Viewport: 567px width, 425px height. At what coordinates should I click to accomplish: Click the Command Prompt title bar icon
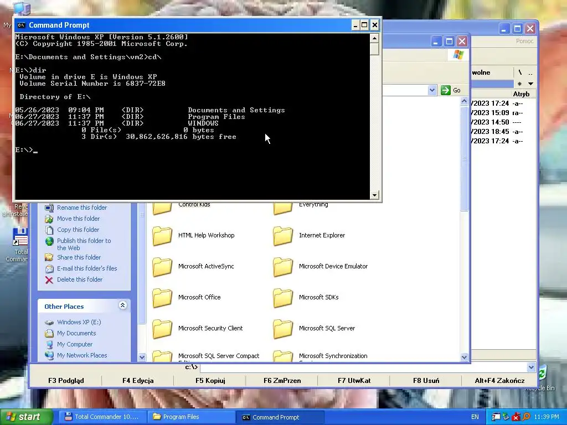(22, 25)
